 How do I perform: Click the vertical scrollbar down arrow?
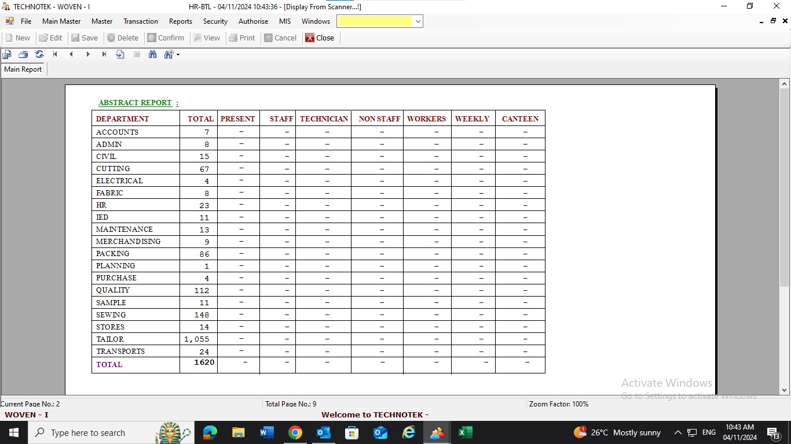[x=785, y=390]
